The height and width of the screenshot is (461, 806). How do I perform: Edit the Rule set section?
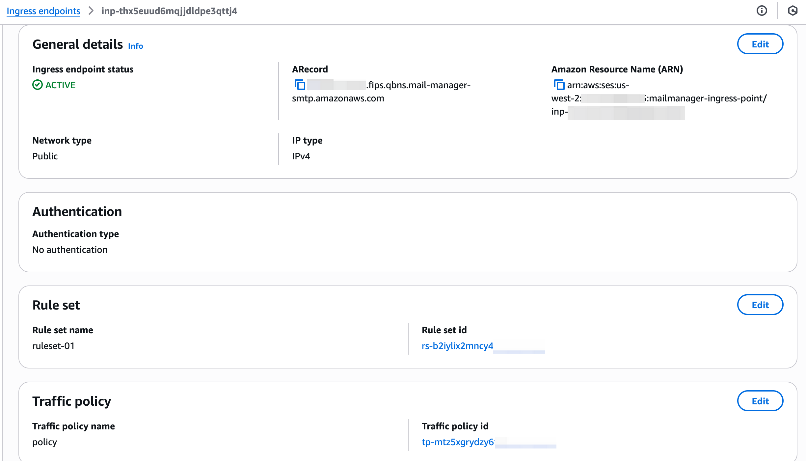[760, 305]
